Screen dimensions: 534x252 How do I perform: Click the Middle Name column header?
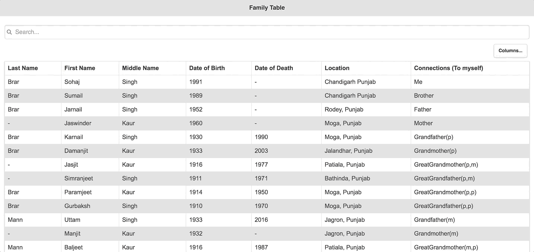[x=140, y=68]
